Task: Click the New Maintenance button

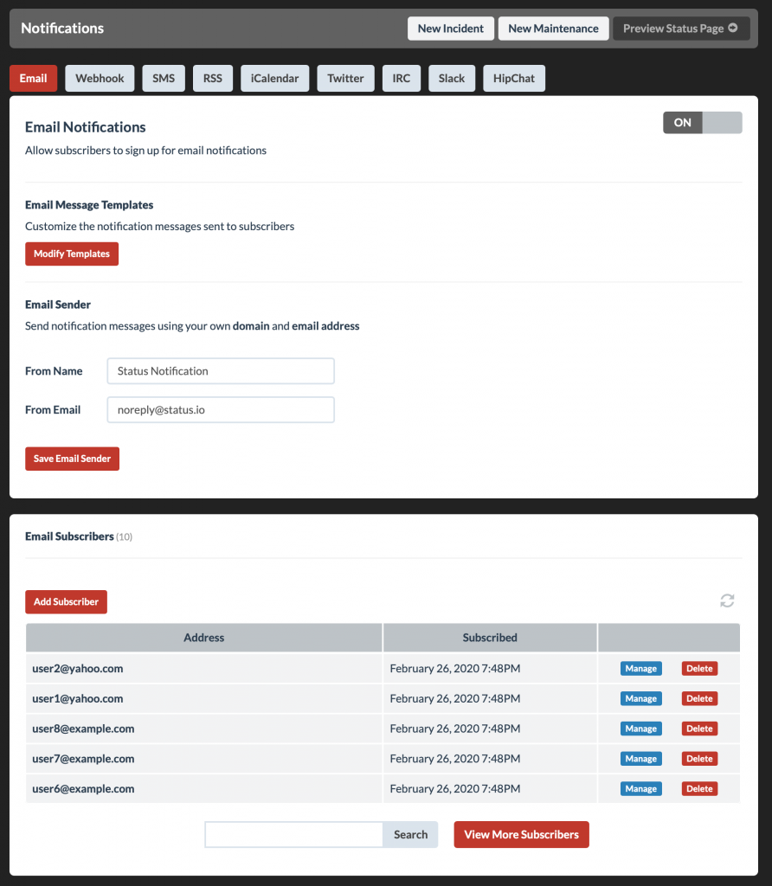Action: (553, 29)
